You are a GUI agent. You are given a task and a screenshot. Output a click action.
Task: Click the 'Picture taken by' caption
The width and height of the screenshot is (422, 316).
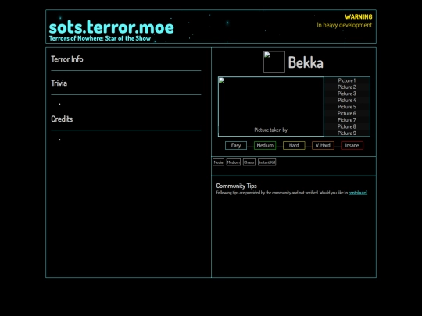pos(270,130)
